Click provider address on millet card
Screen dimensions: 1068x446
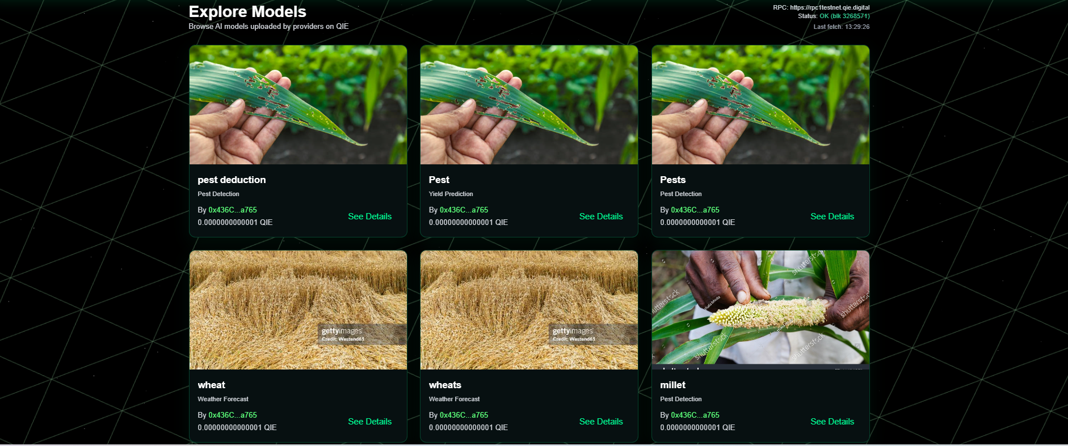(695, 415)
